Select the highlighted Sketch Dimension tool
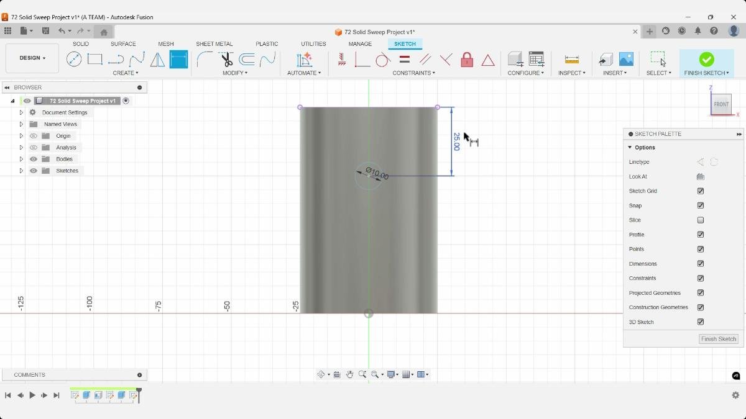746x419 pixels. pyautogui.click(x=178, y=60)
